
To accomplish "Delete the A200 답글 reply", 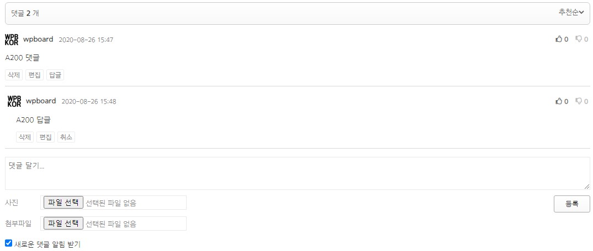I will pyautogui.click(x=25, y=137).
